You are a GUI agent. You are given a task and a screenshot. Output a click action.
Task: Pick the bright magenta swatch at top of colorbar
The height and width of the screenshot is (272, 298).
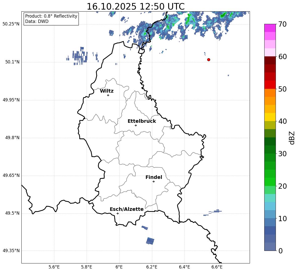coord(270,28)
